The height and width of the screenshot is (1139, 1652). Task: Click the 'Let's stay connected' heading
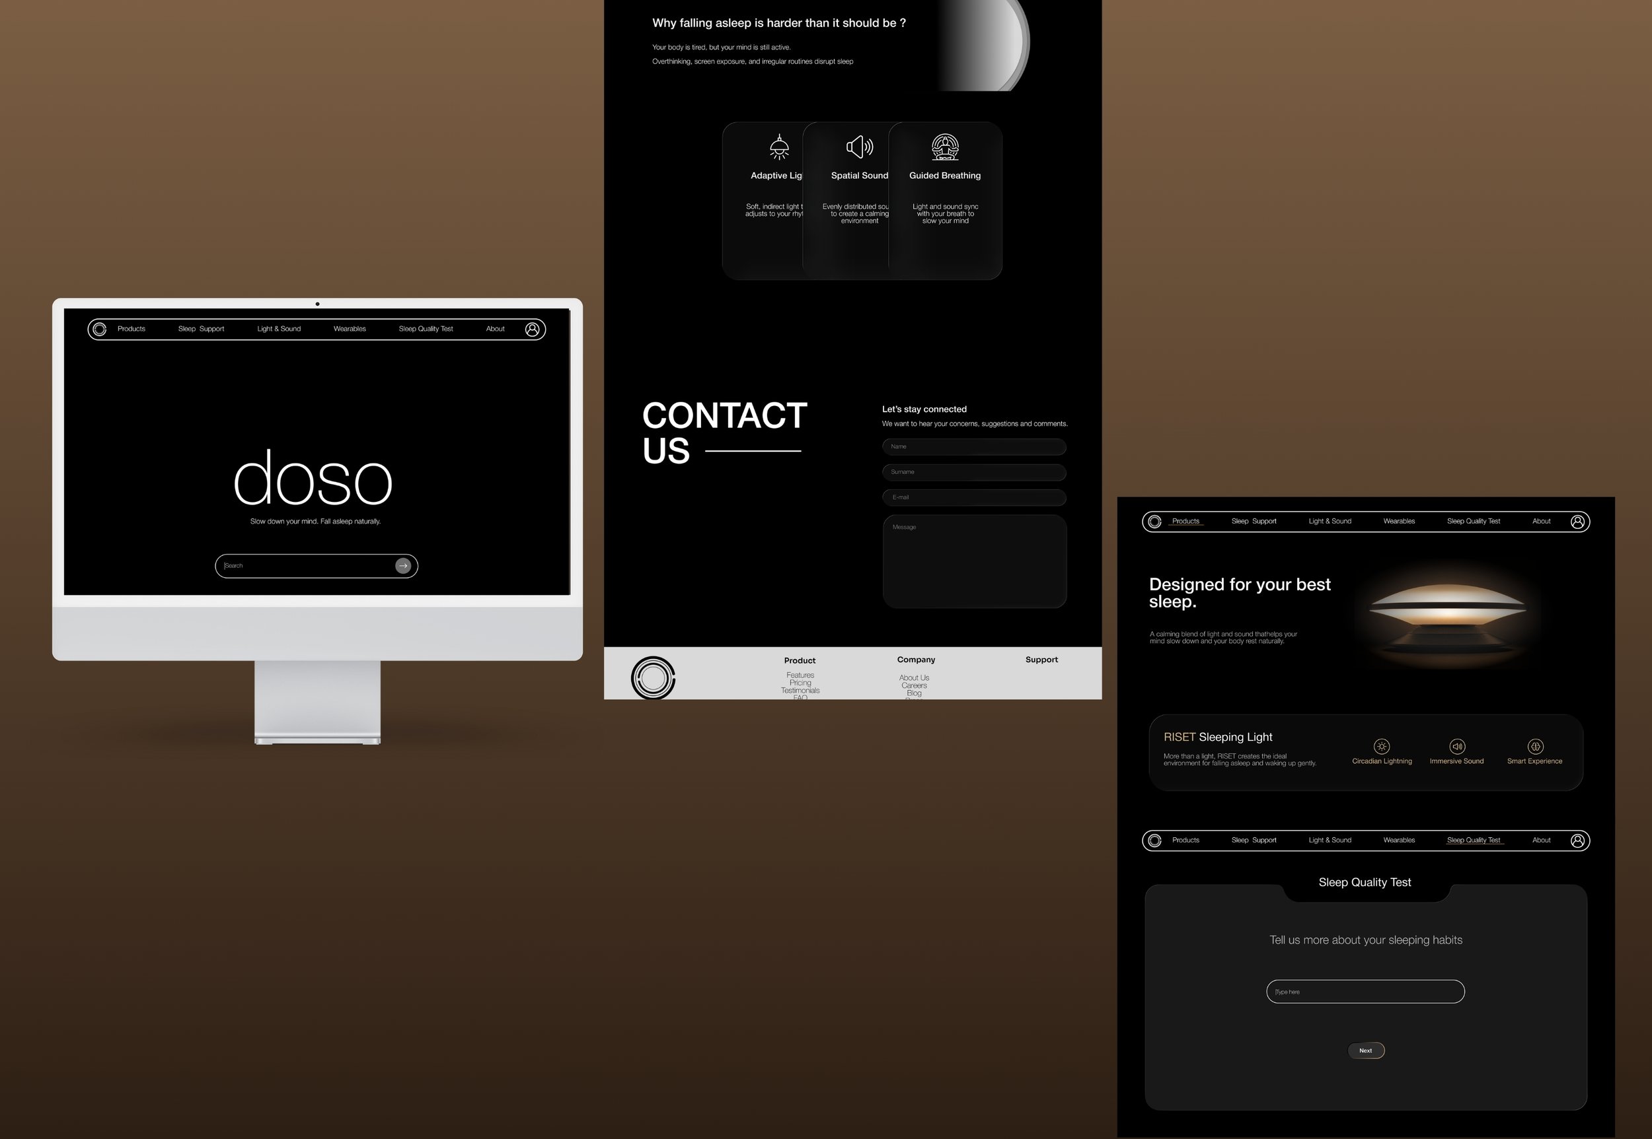point(924,409)
